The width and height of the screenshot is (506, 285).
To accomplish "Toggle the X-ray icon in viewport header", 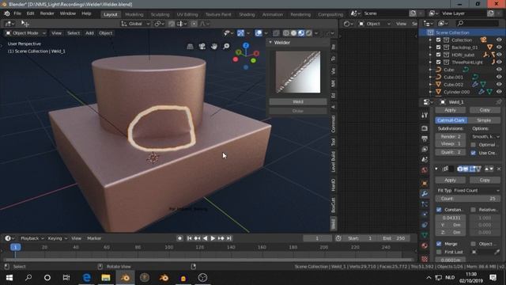I will (276, 33).
